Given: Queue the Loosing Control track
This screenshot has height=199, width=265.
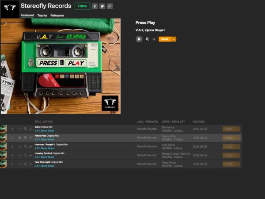Looking at the screenshot, I should [x=25, y=155].
